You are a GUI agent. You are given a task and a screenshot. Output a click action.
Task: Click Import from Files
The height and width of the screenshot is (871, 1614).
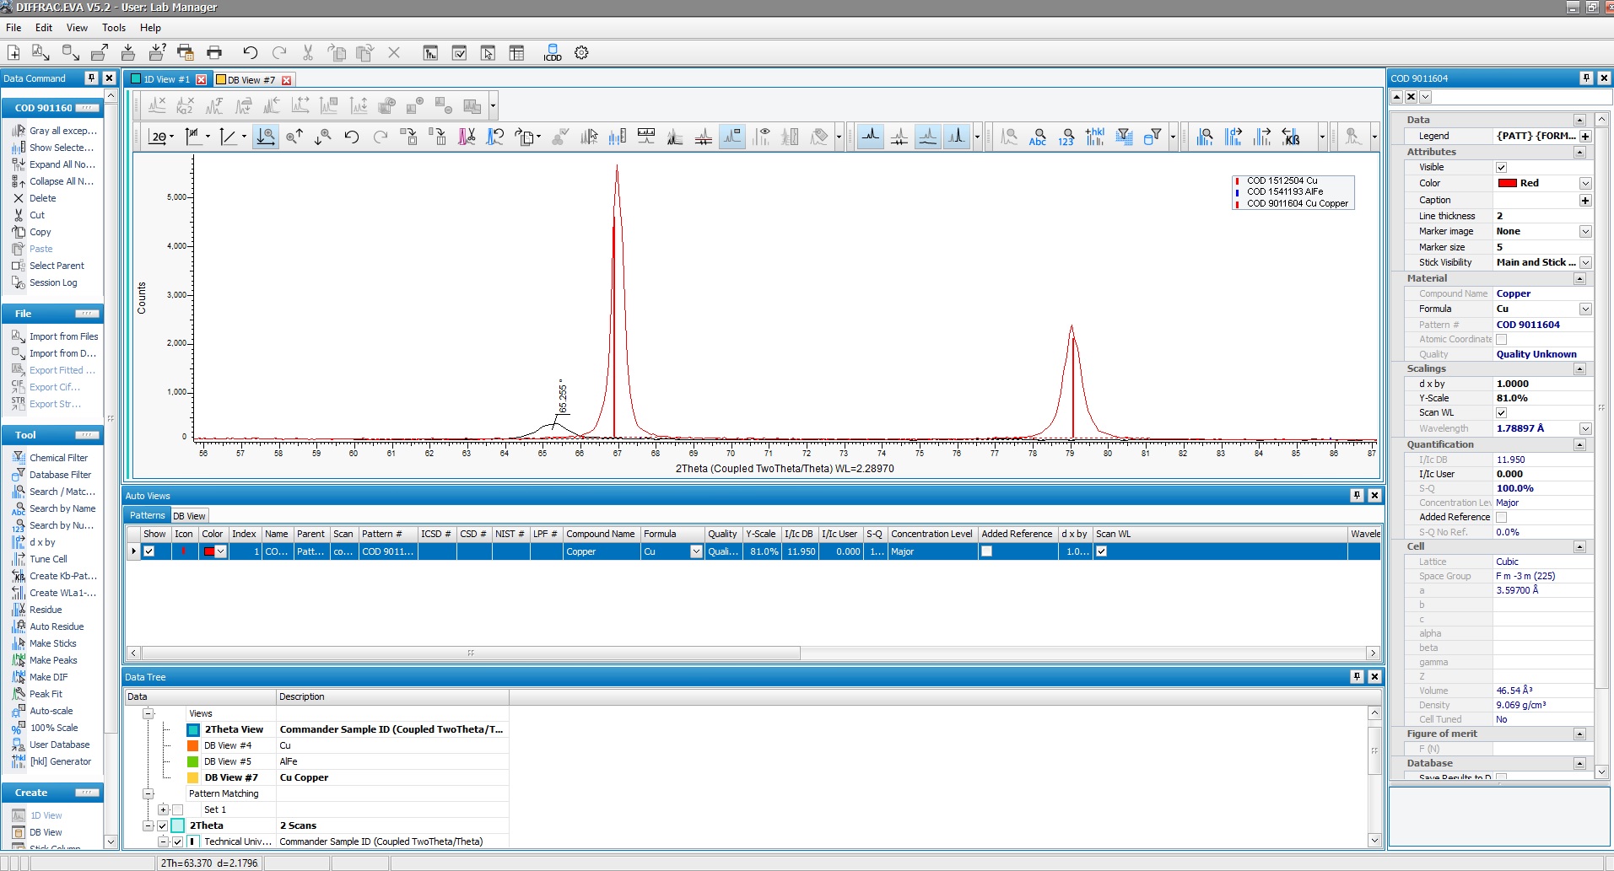point(63,336)
